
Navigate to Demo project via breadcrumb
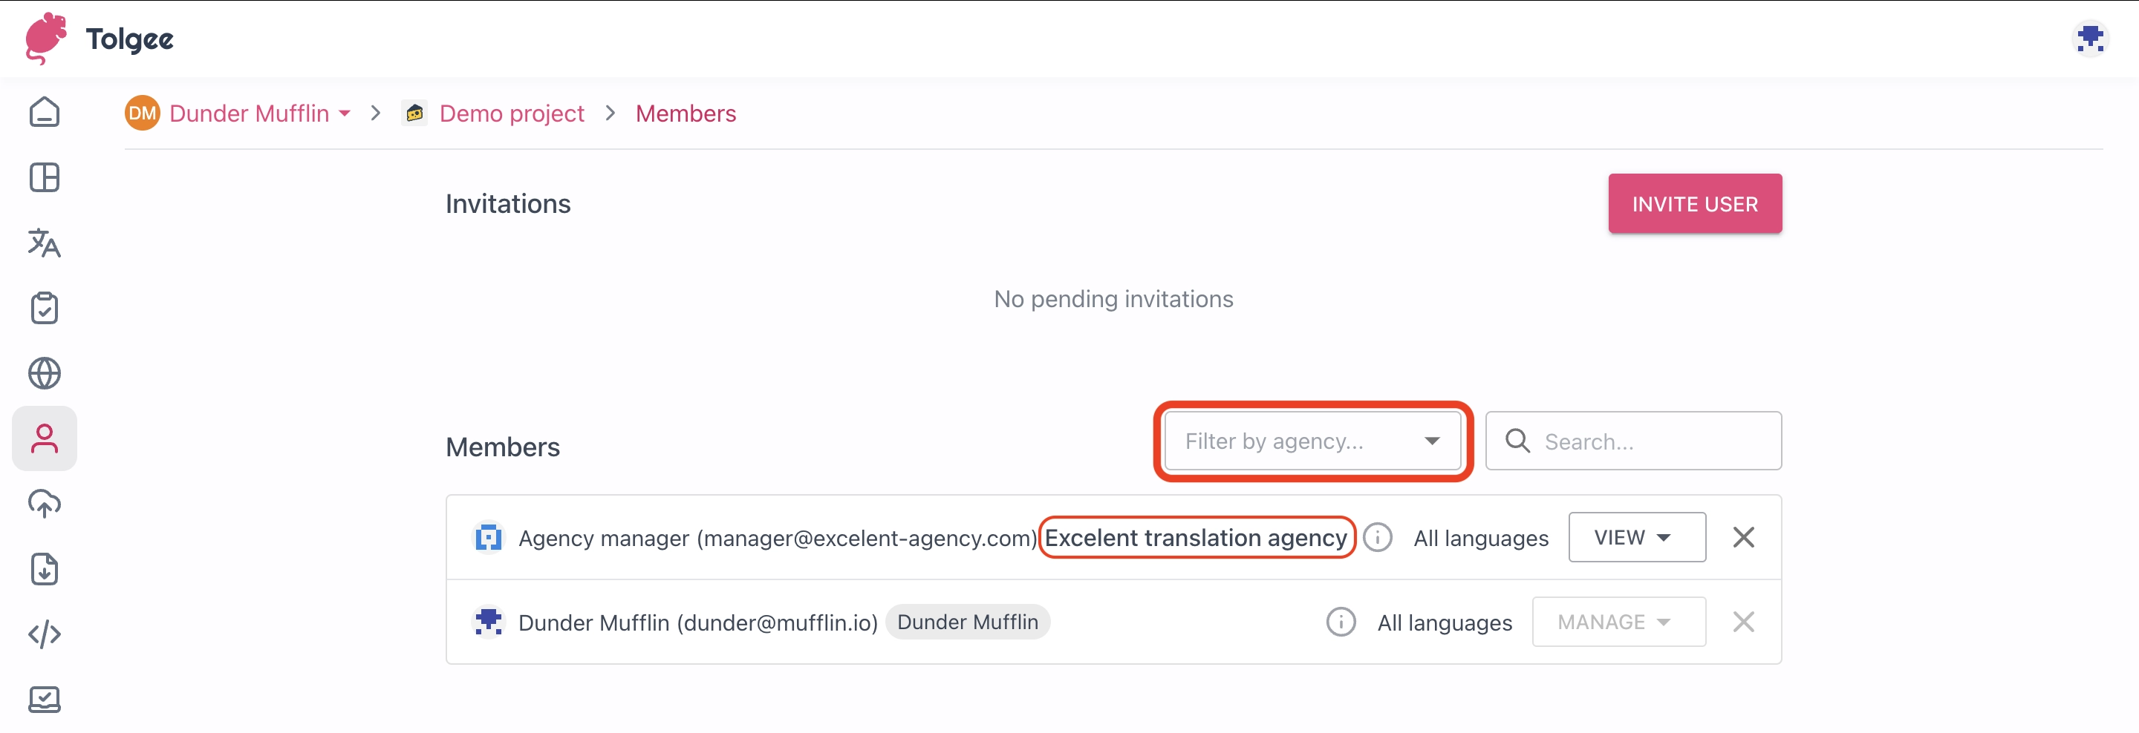click(512, 114)
